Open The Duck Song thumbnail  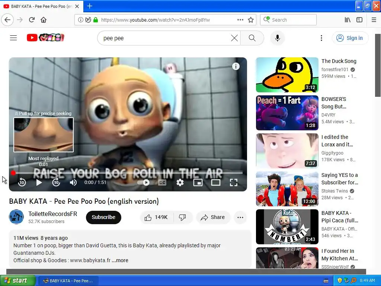287,75
